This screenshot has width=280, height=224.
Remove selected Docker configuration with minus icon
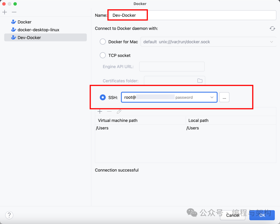point(14,12)
